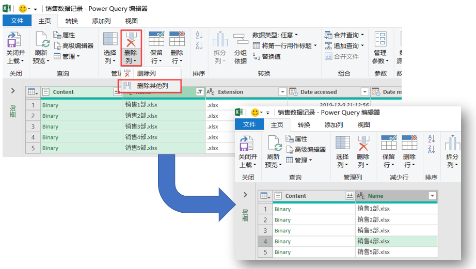Switch to 转换 tab in front window
476x269 pixels.
coord(304,125)
